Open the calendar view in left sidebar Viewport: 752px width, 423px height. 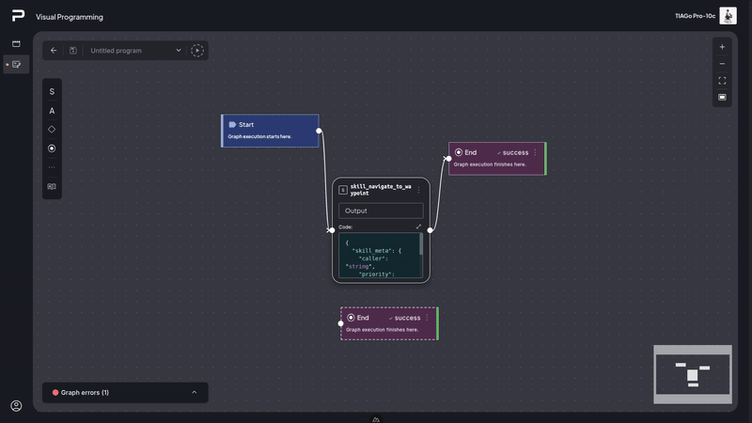pos(16,43)
